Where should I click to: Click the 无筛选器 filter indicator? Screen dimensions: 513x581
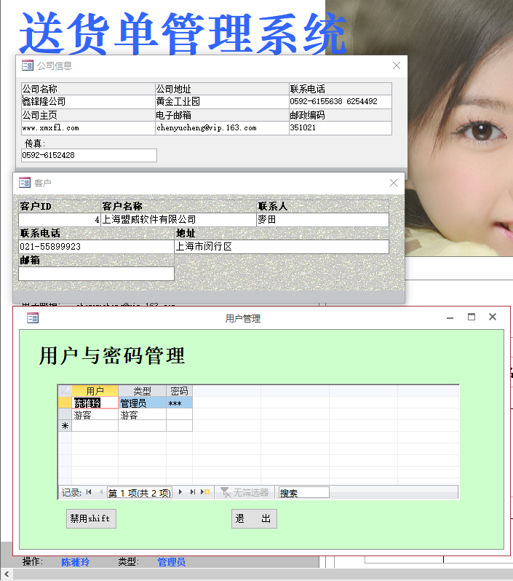pyautogui.click(x=244, y=493)
